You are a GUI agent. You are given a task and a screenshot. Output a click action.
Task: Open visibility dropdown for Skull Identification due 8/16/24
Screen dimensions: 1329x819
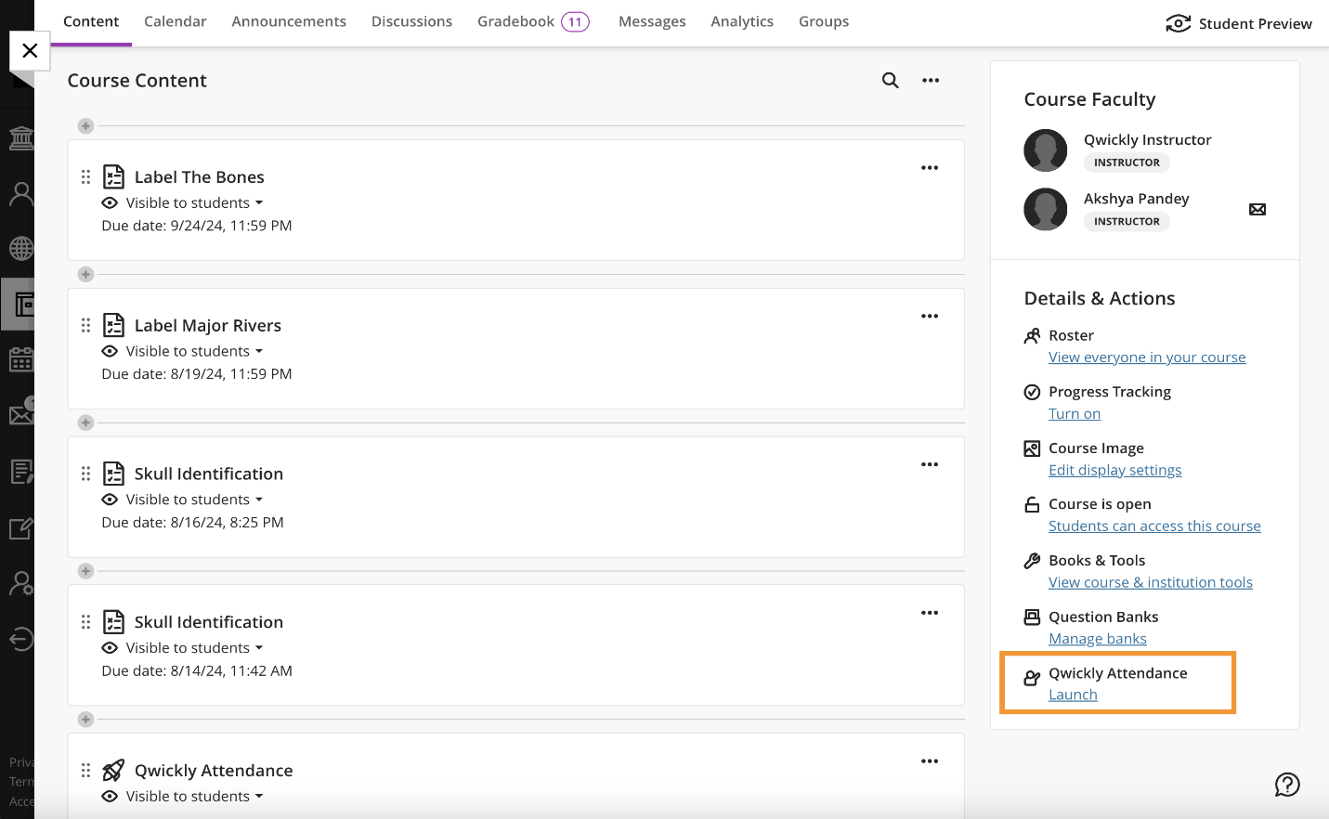pos(194,500)
